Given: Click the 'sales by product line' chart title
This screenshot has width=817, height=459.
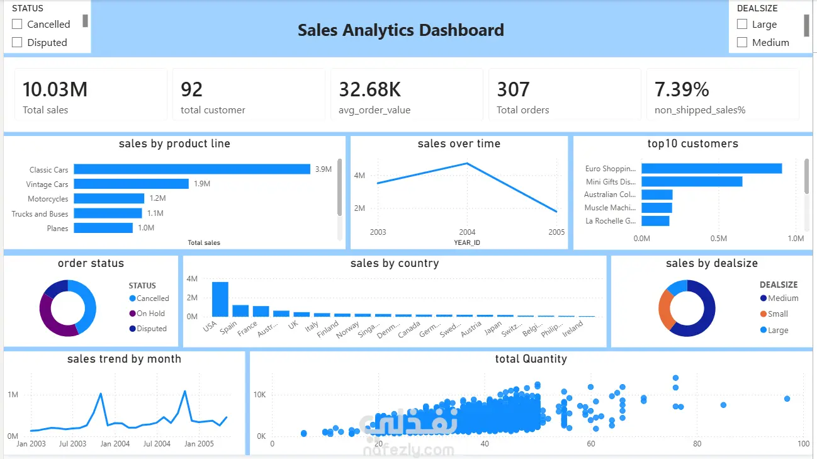Looking at the screenshot, I should [174, 144].
